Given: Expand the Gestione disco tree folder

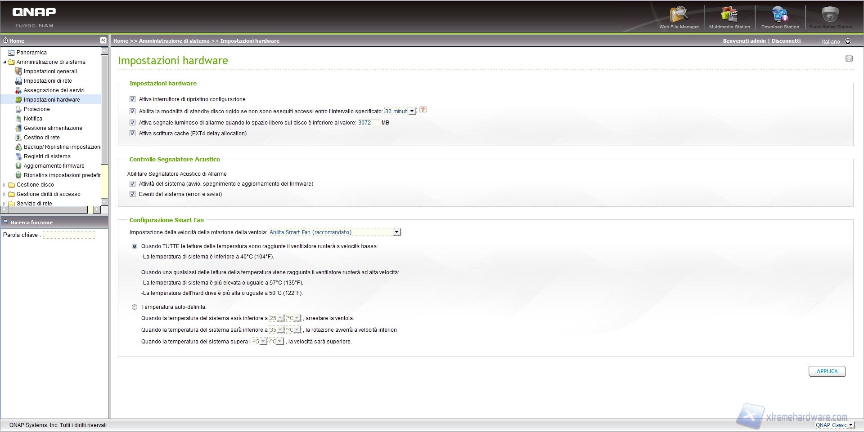Looking at the screenshot, I should (x=4, y=185).
